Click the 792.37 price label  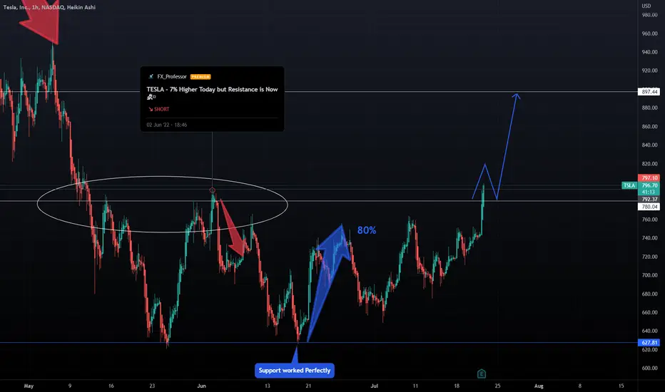click(x=649, y=199)
